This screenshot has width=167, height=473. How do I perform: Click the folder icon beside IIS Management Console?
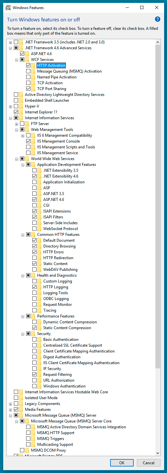(33, 141)
